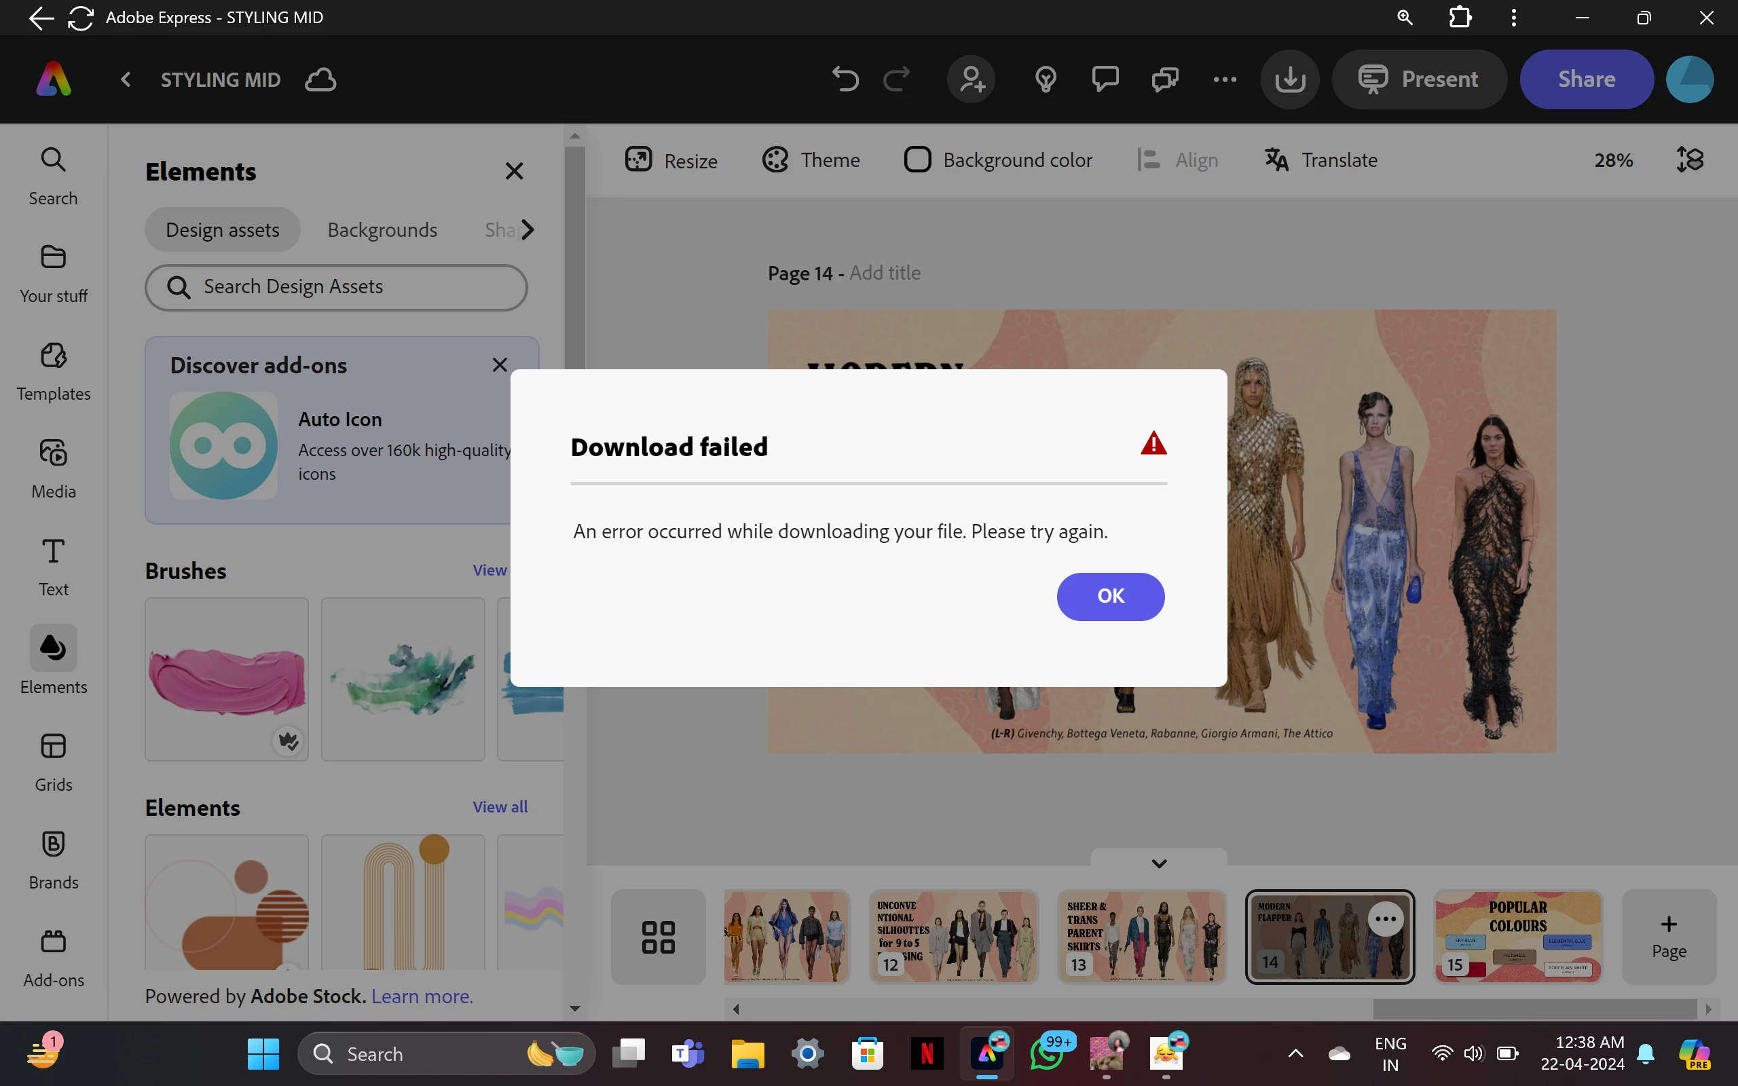
Task: Open Media panel in sidebar
Action: click(x=53, y=469)
